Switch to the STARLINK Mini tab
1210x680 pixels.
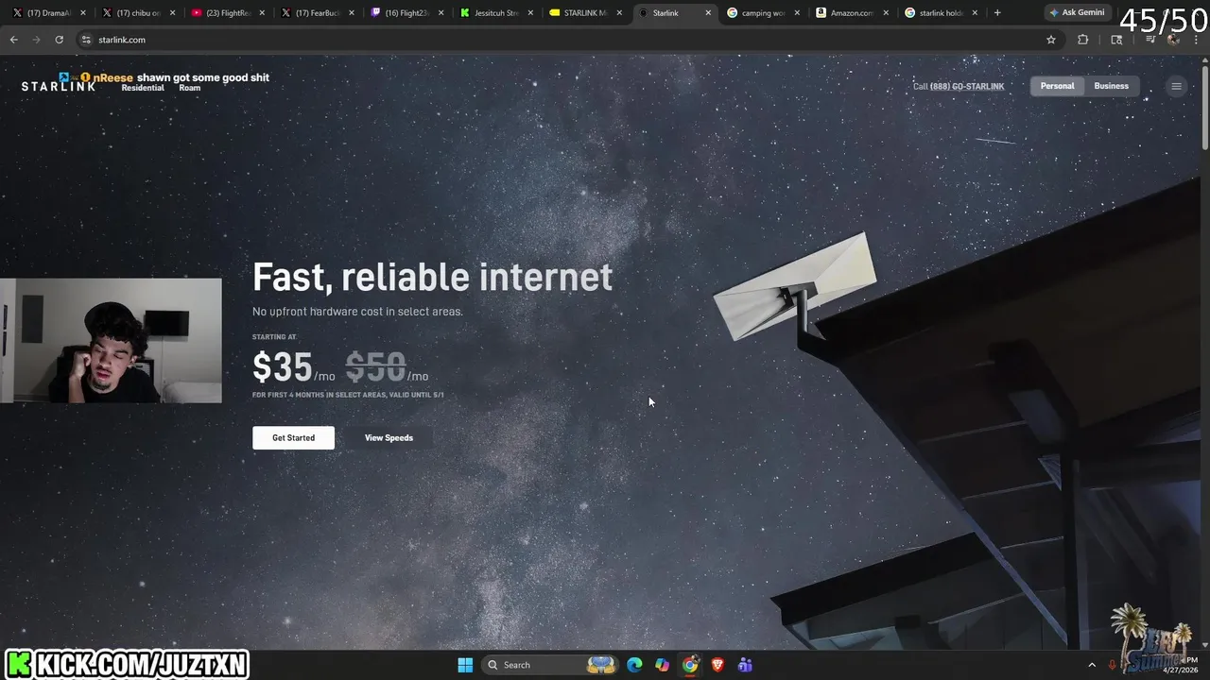(x=586, y=13)
